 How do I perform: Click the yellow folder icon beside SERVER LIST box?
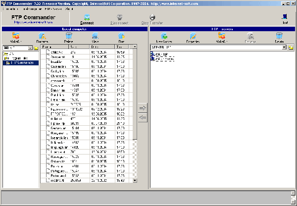click(291, 48)
